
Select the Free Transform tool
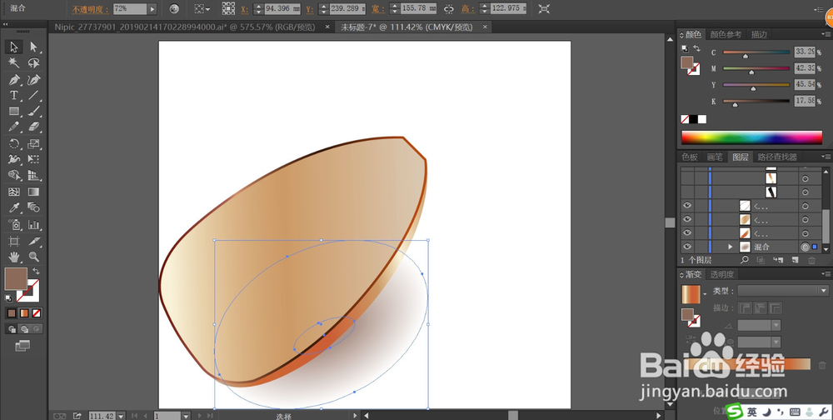34,159
